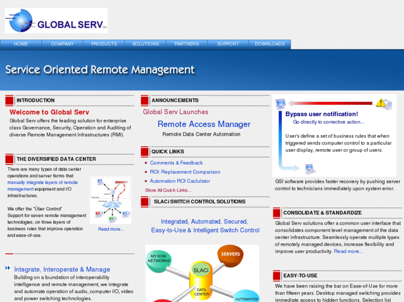Click the ANNOUNCEMENTS section header
404x302 pixels.
[x=175, y=100]
